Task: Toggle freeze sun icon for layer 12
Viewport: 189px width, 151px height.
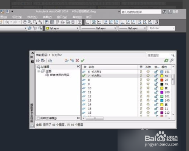Action: [148, 96]
